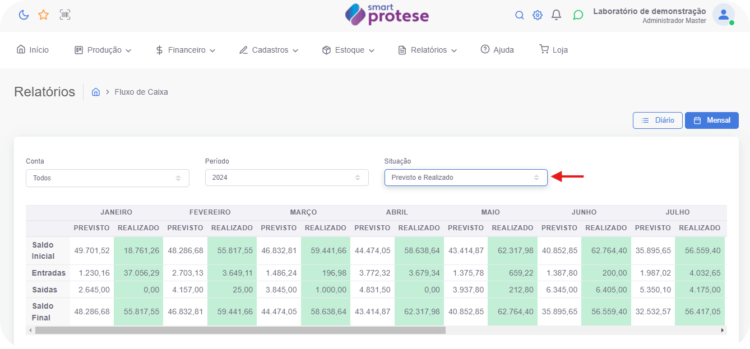Expand the Relatórios menu
This screenshot has width=750, height=349.
click(x=428, y=50)
